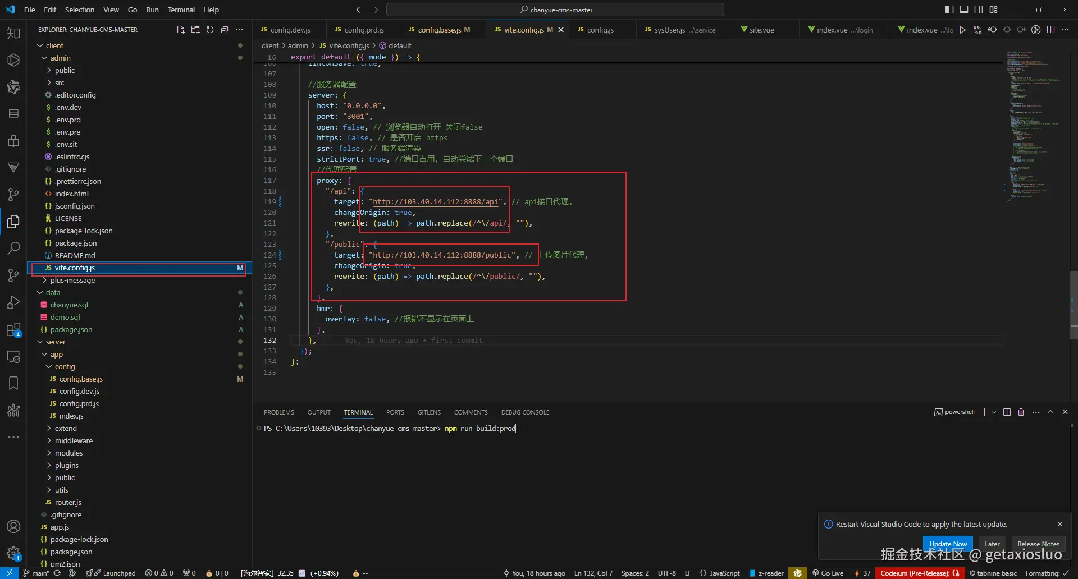
Task: Split the terminal panel
Action: coord(1007,412)
